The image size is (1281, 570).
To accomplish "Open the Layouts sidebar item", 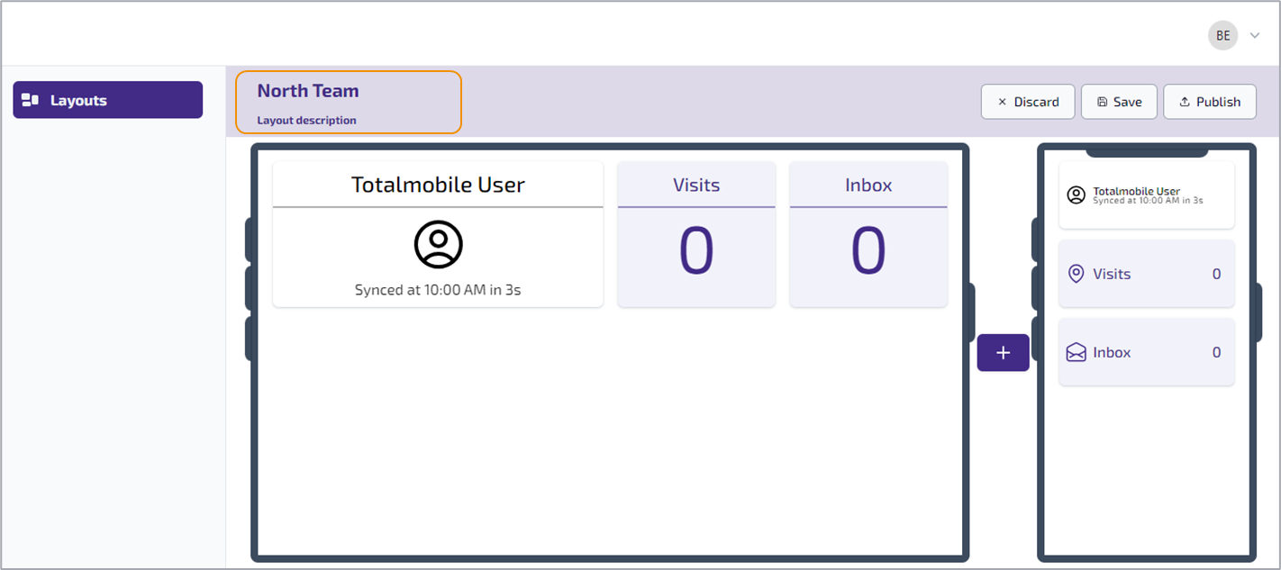I will pyautogui.click(x=107, y=100).
